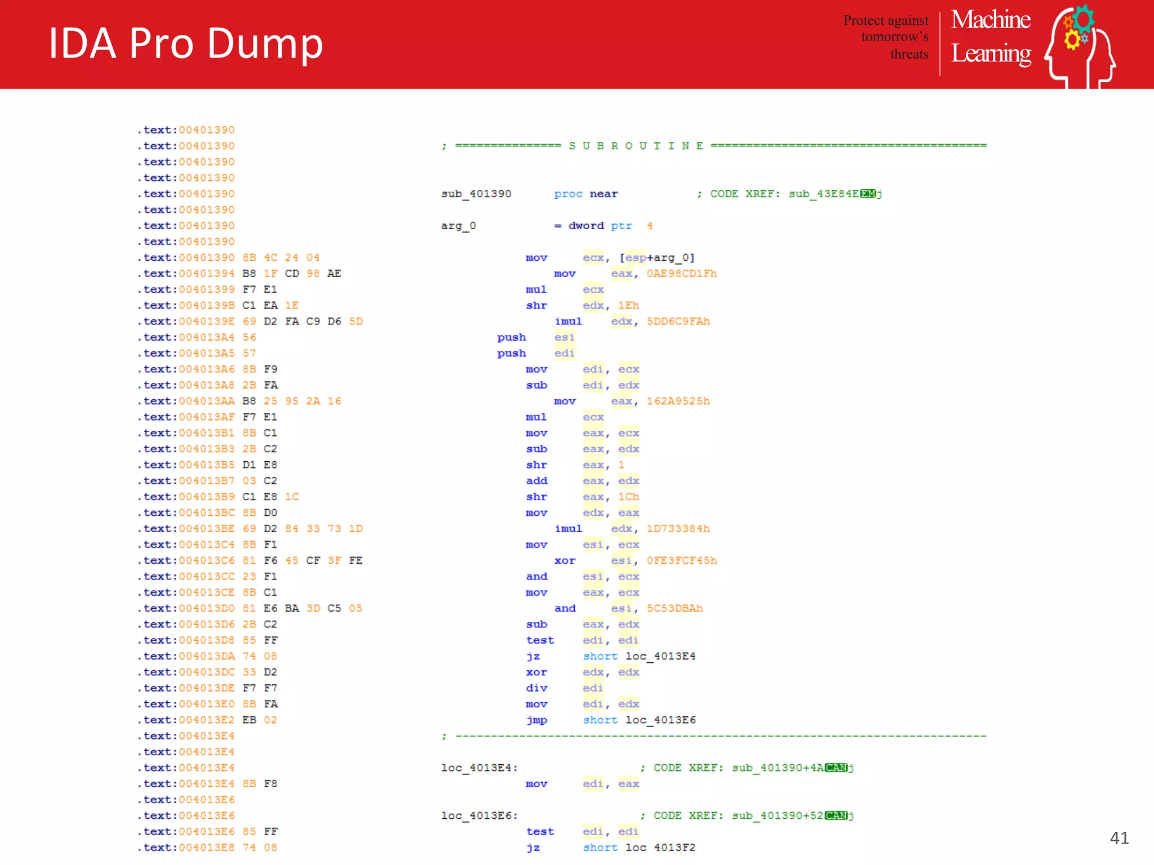This screenshot has width=1154, height=865.
Task: Click the 'IDA Pro Dump' slide title
Action: tap(186, 44)
